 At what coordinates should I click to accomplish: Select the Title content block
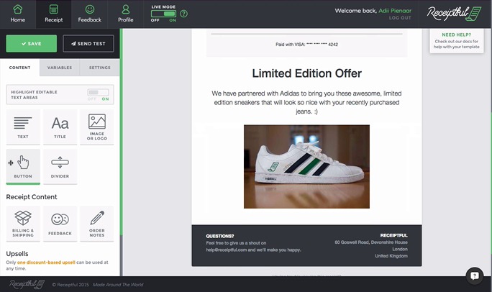pyautogui.click(x=60, y=127)
